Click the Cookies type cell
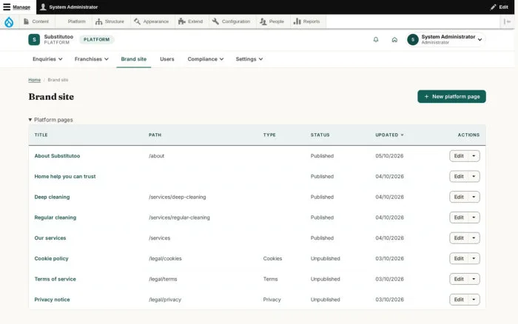The image size is (518, 324). pyautogui.click(x=272, y=258)
